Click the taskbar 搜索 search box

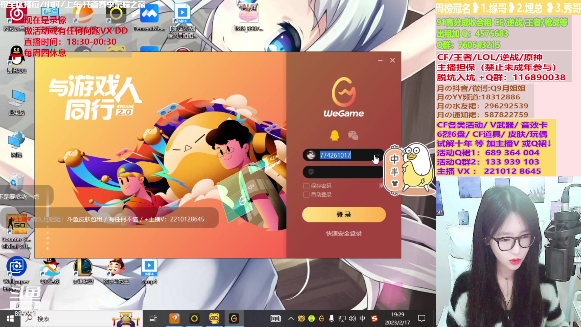[x=82, y=319]
